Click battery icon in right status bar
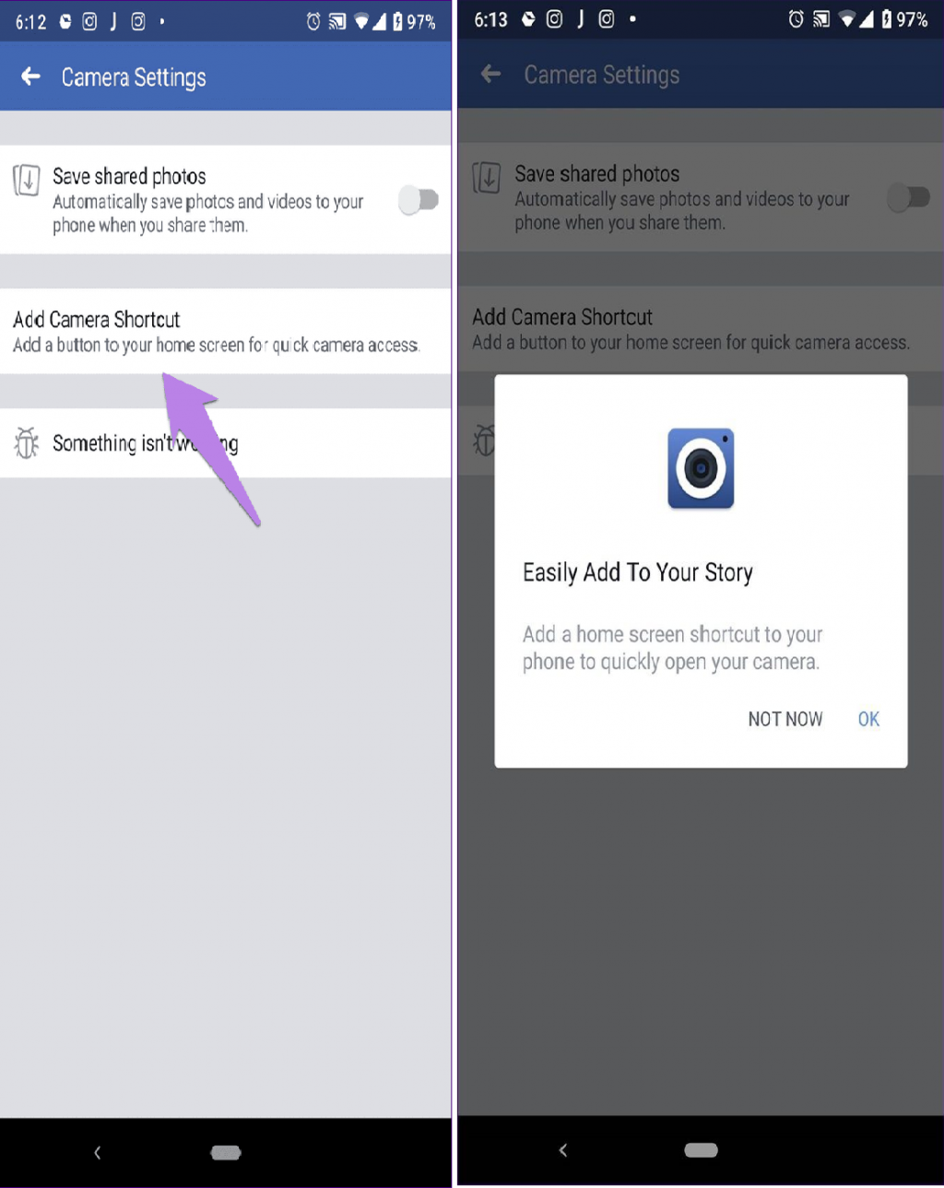Screen dimensions: 944x1188 pyautogui.click(x=887, y=18)
